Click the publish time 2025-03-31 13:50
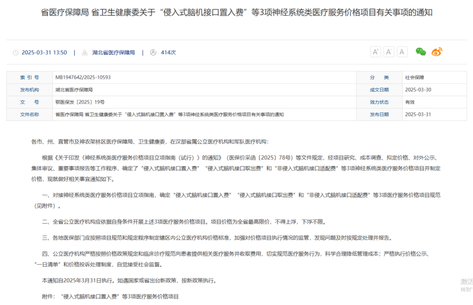 (44, 52)
